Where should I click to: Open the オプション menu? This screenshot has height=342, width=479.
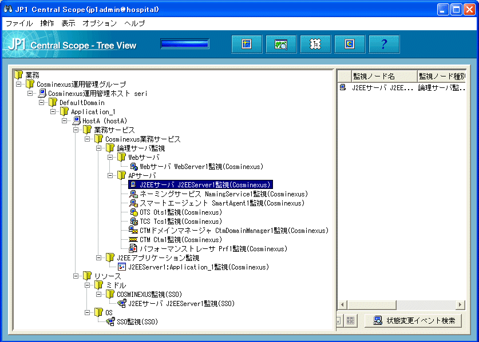click(x=100, y=23)
